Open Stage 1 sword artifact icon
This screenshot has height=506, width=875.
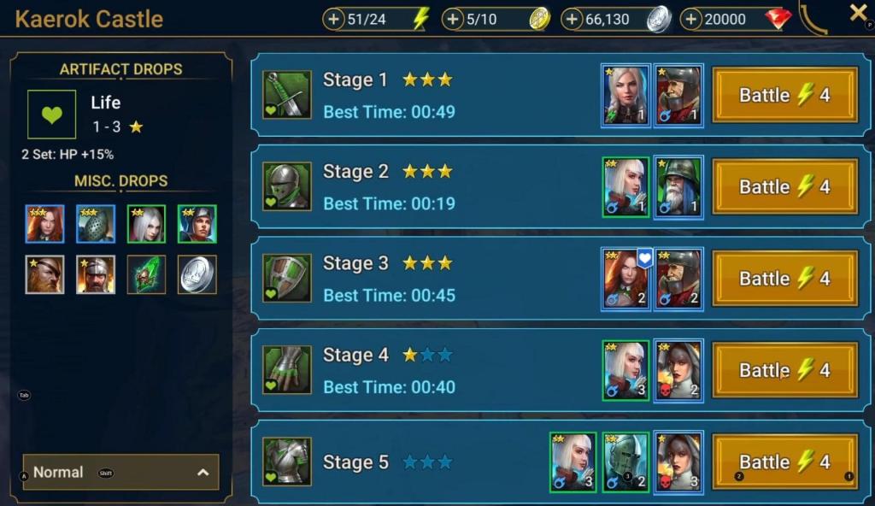(287, 95)
